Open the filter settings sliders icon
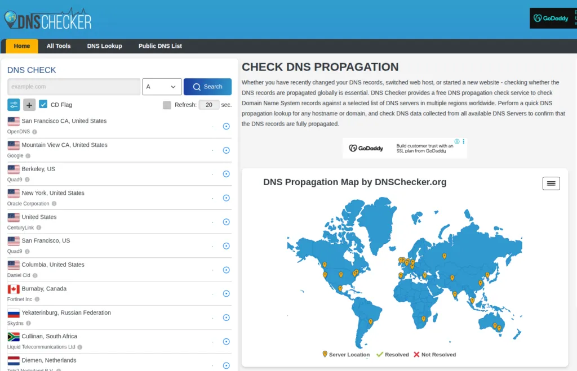Image resolution: width=577 pixels, height=371 pixels. (14, 104)
